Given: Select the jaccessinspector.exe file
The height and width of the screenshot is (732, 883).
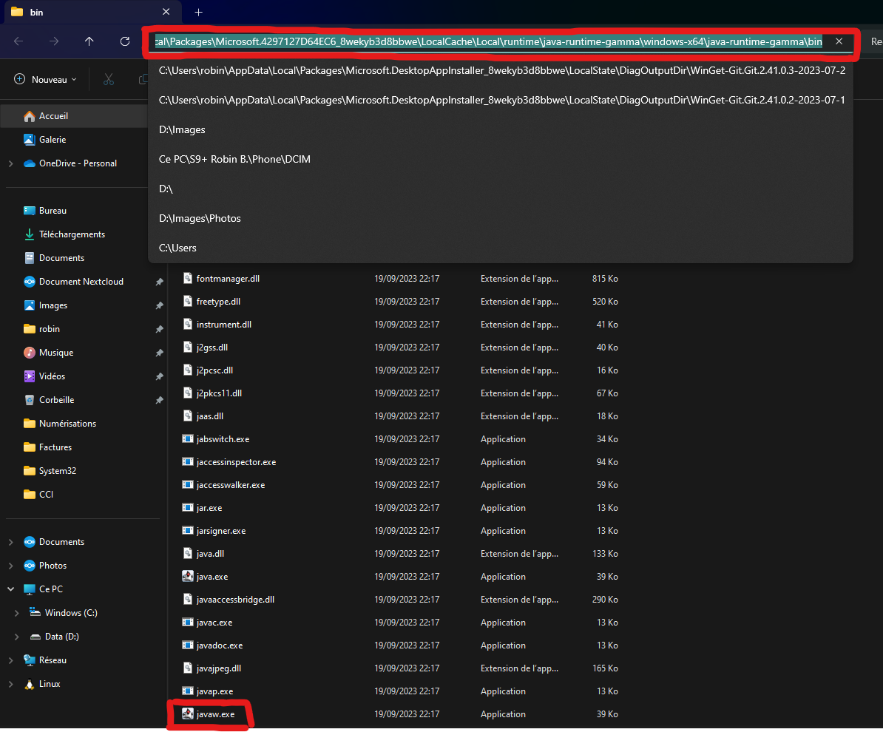Looking at the screenshot, I should [x=236, y=462].
